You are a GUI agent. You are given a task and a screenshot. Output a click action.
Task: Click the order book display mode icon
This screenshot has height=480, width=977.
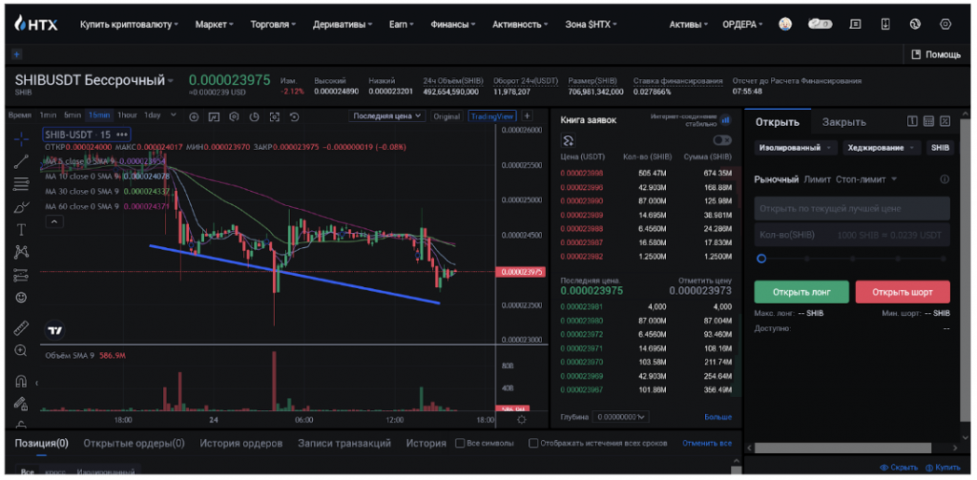568,140
